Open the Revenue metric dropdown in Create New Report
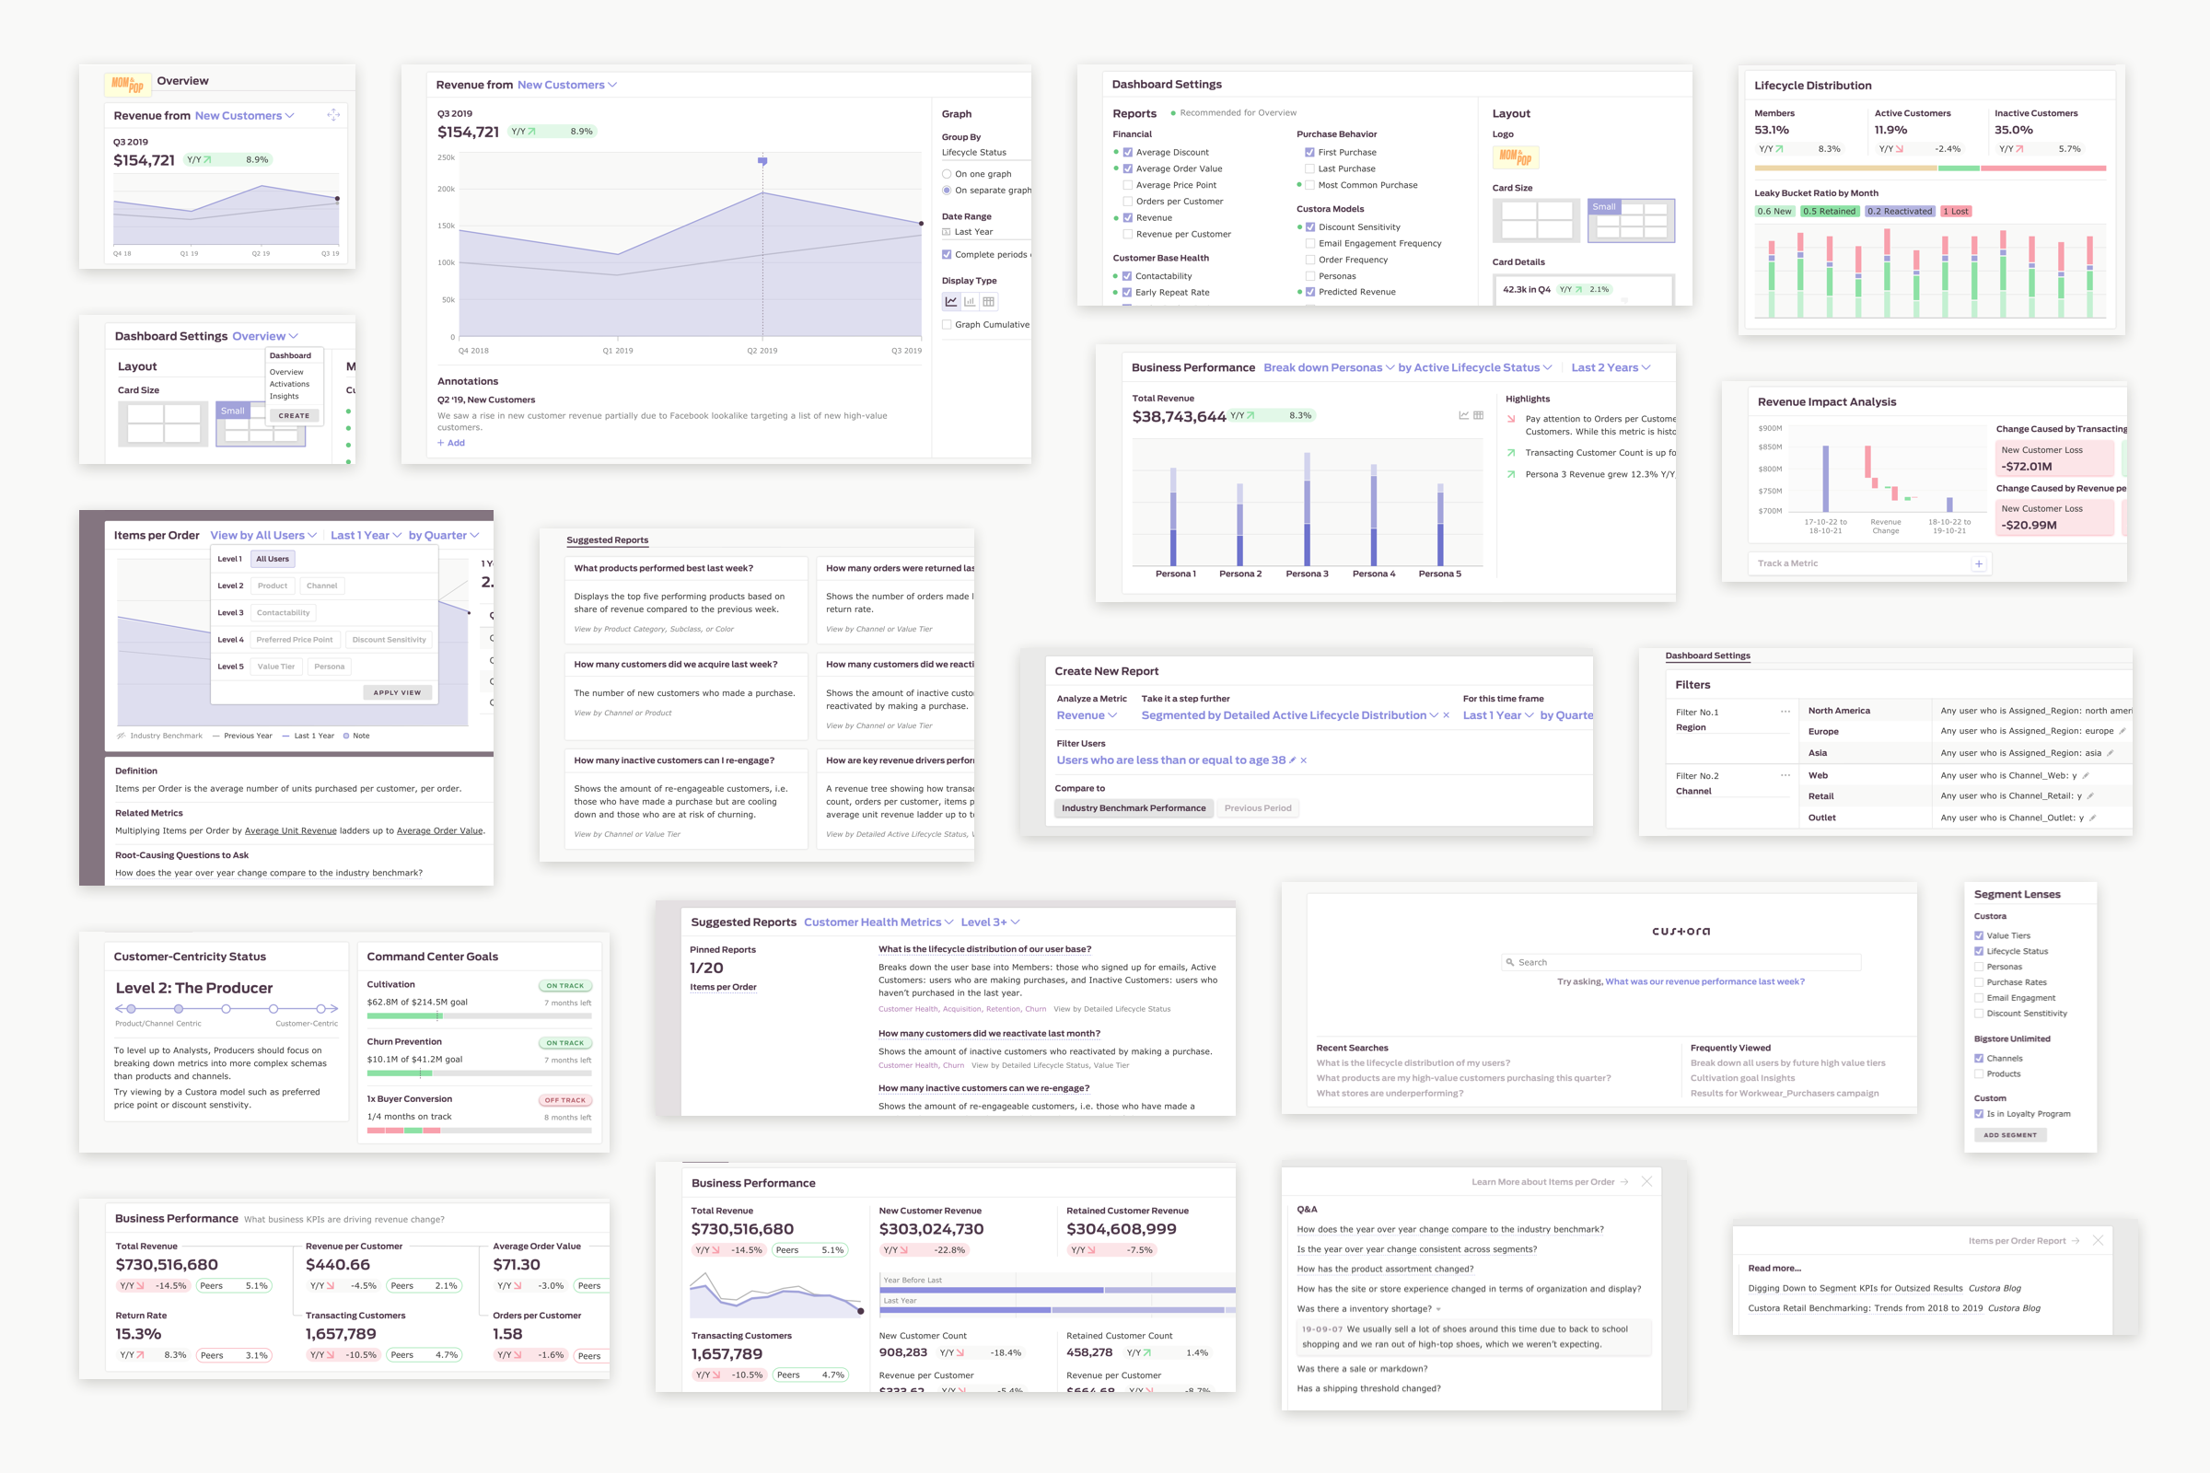The width and height of the screenshot is (2210, 1473). click(x=1087, y=715)
